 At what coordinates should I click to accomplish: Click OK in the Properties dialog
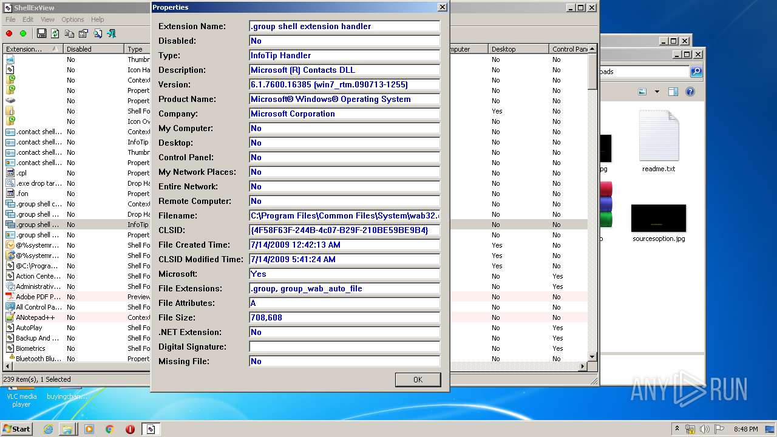point(418,379)
